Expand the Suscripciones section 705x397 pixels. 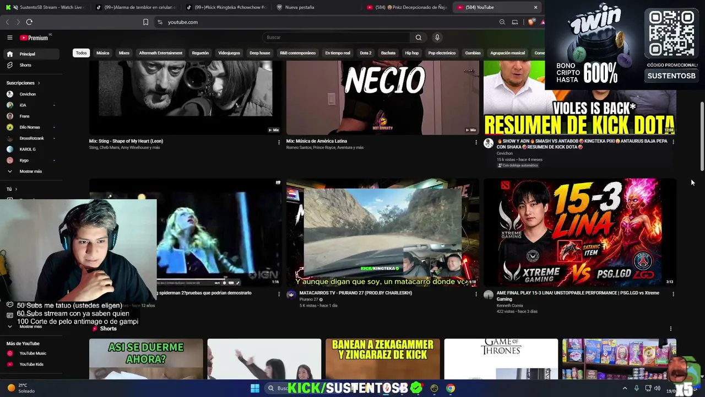point(23,83)
